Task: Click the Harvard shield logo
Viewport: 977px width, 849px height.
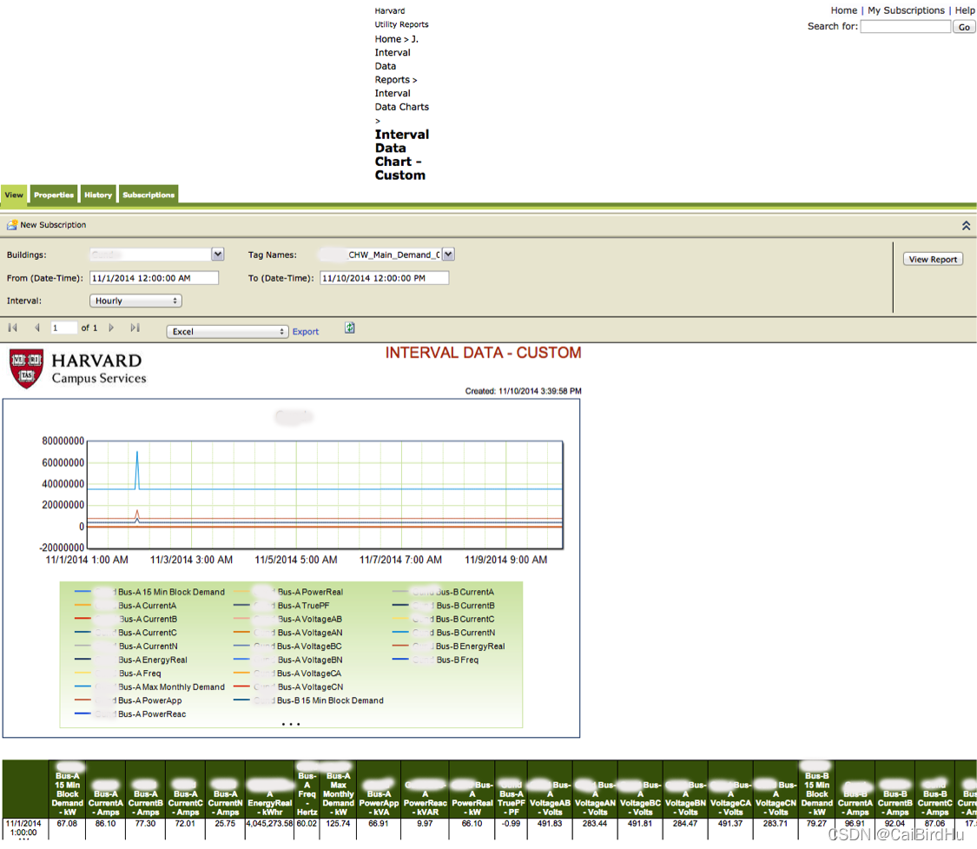Action: tap(26, 368)
